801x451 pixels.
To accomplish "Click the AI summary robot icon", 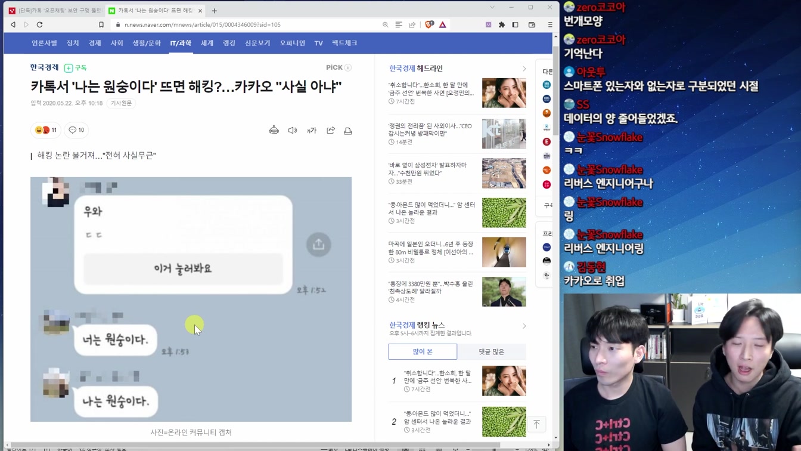I will [274, 130].
